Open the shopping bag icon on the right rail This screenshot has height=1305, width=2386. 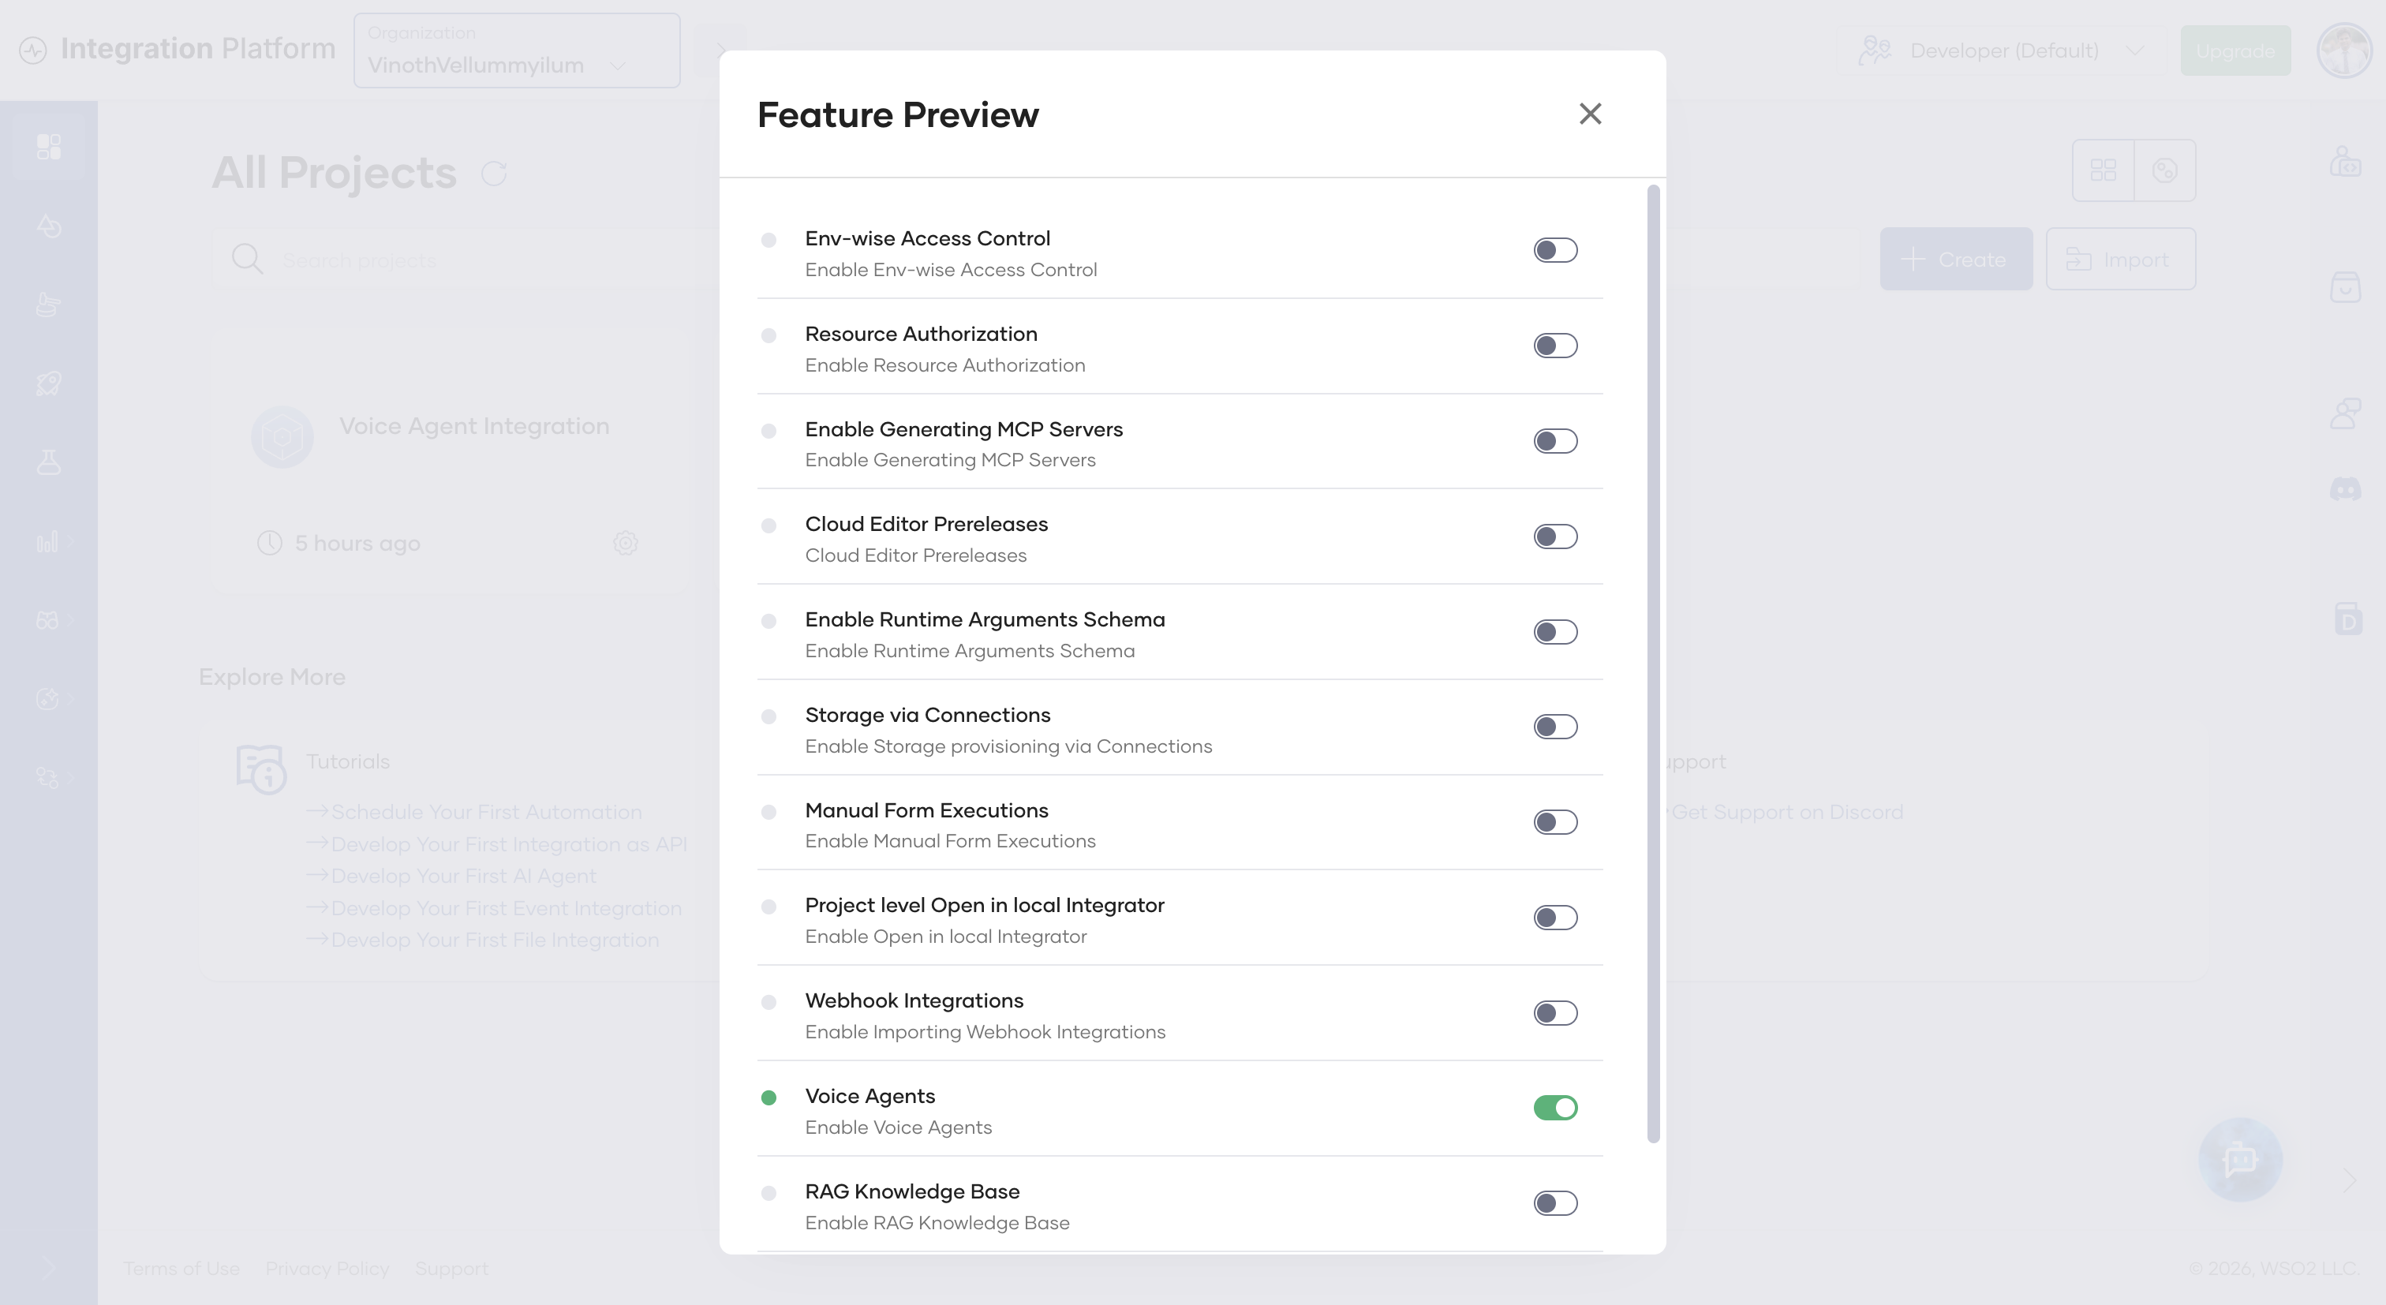pyautogui.click(x=2345, y=287)
